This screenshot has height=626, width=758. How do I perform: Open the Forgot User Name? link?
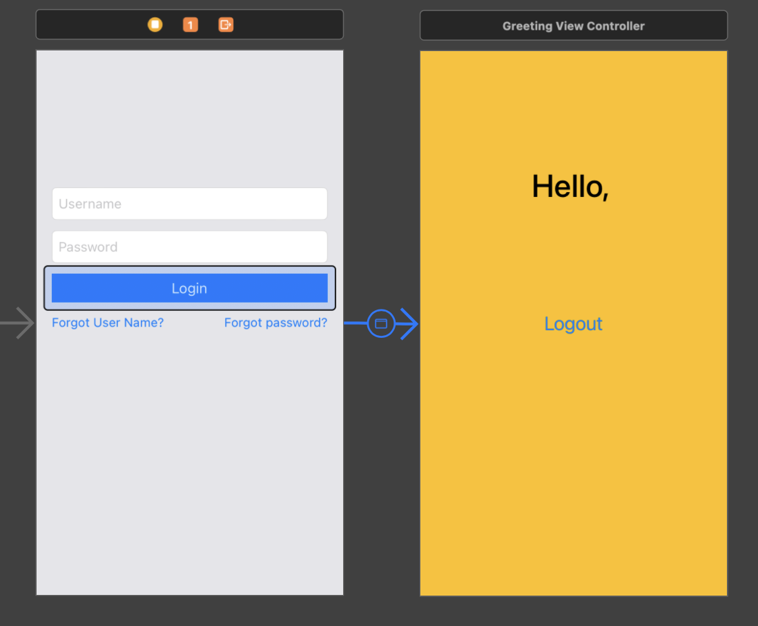[108, 322]
